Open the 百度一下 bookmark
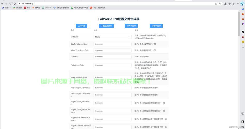Viewport: 245px width, 129px height. 6,8
